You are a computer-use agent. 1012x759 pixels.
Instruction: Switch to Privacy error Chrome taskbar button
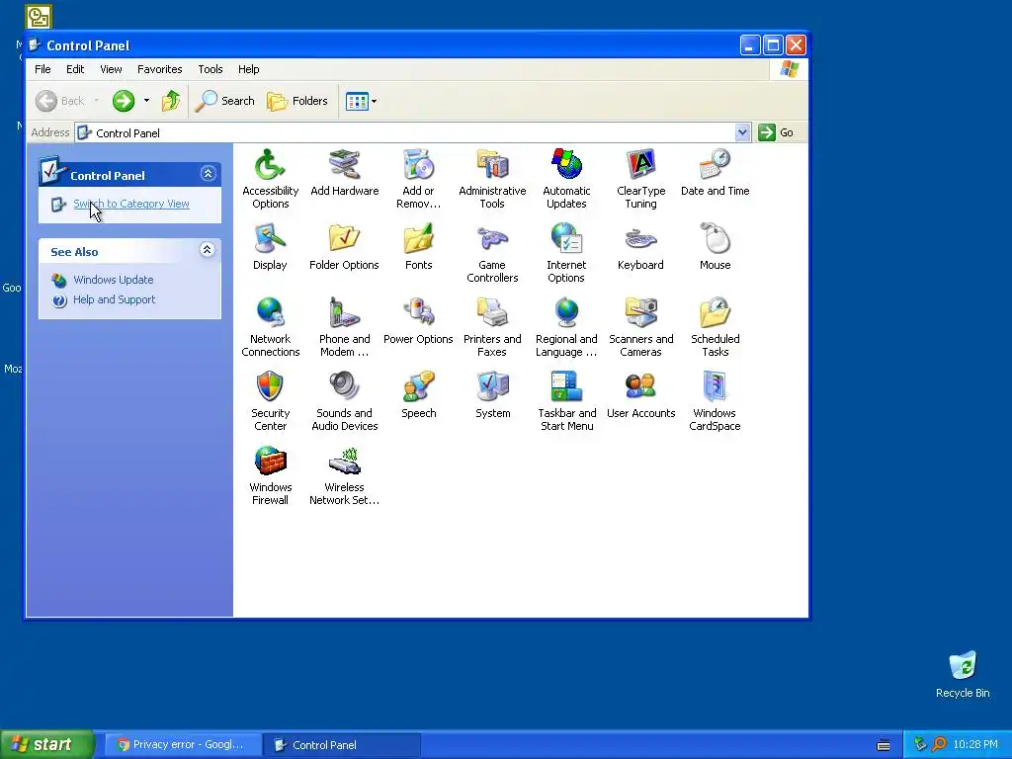click(x=183, y=744)
